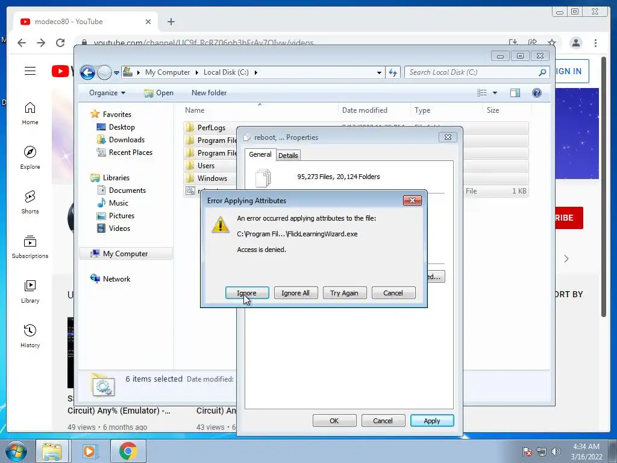Click the Explorer search magnifier icon
The height and width of the screenshot is (463, 617).
[542, 72]
